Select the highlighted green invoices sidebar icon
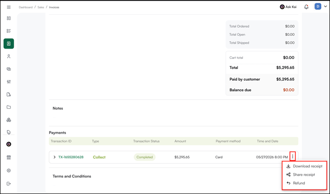This screenshot has height=194, width=330. [x=9, y=43]
